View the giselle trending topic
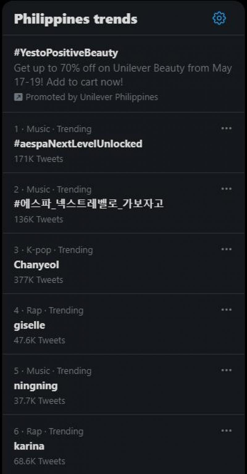Viewport: 247px width, 474px height. (29, 325)
